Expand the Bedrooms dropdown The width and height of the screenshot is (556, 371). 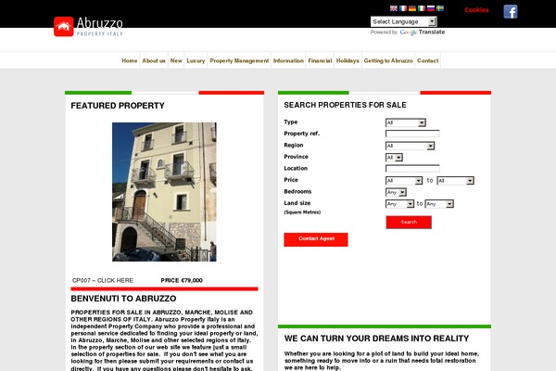click(396, 192)
